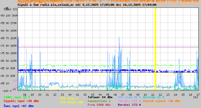Click the 'Airtime 11 %' legend label
201x108 pixels.
click(154, 97)
